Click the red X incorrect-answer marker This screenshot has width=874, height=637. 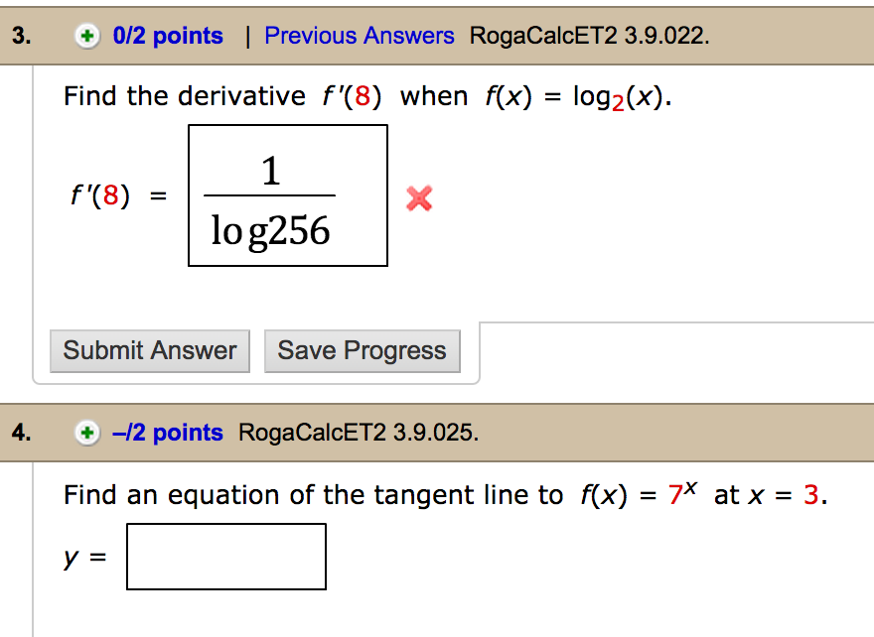(x=418, y=198)
